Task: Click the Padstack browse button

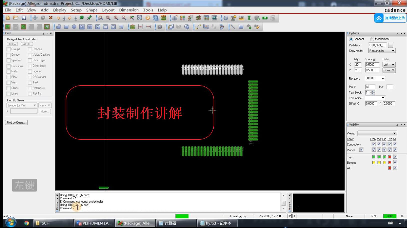Action: [x=391, y=45]
